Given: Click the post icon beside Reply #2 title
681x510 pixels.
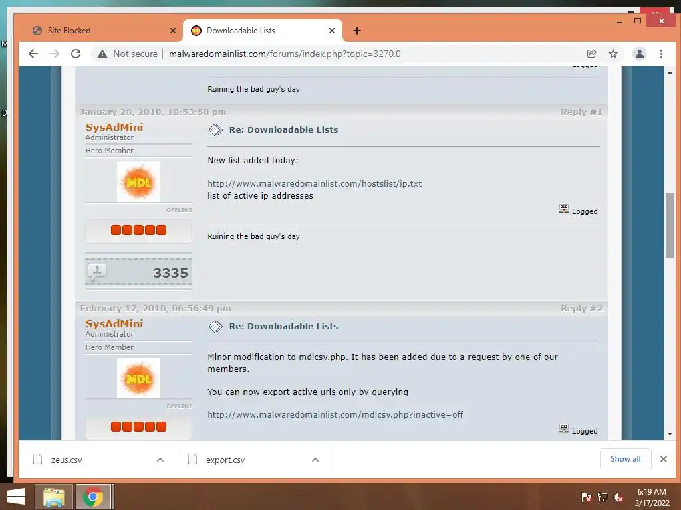Looking at the screenshot, I should point(216,326).
